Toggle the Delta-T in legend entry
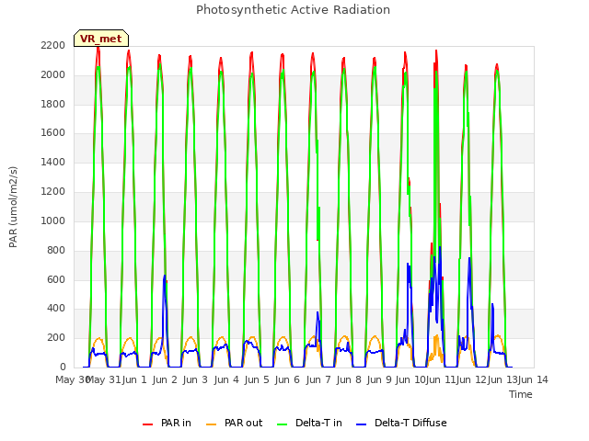The image size is (589, 441). point(309,423)
